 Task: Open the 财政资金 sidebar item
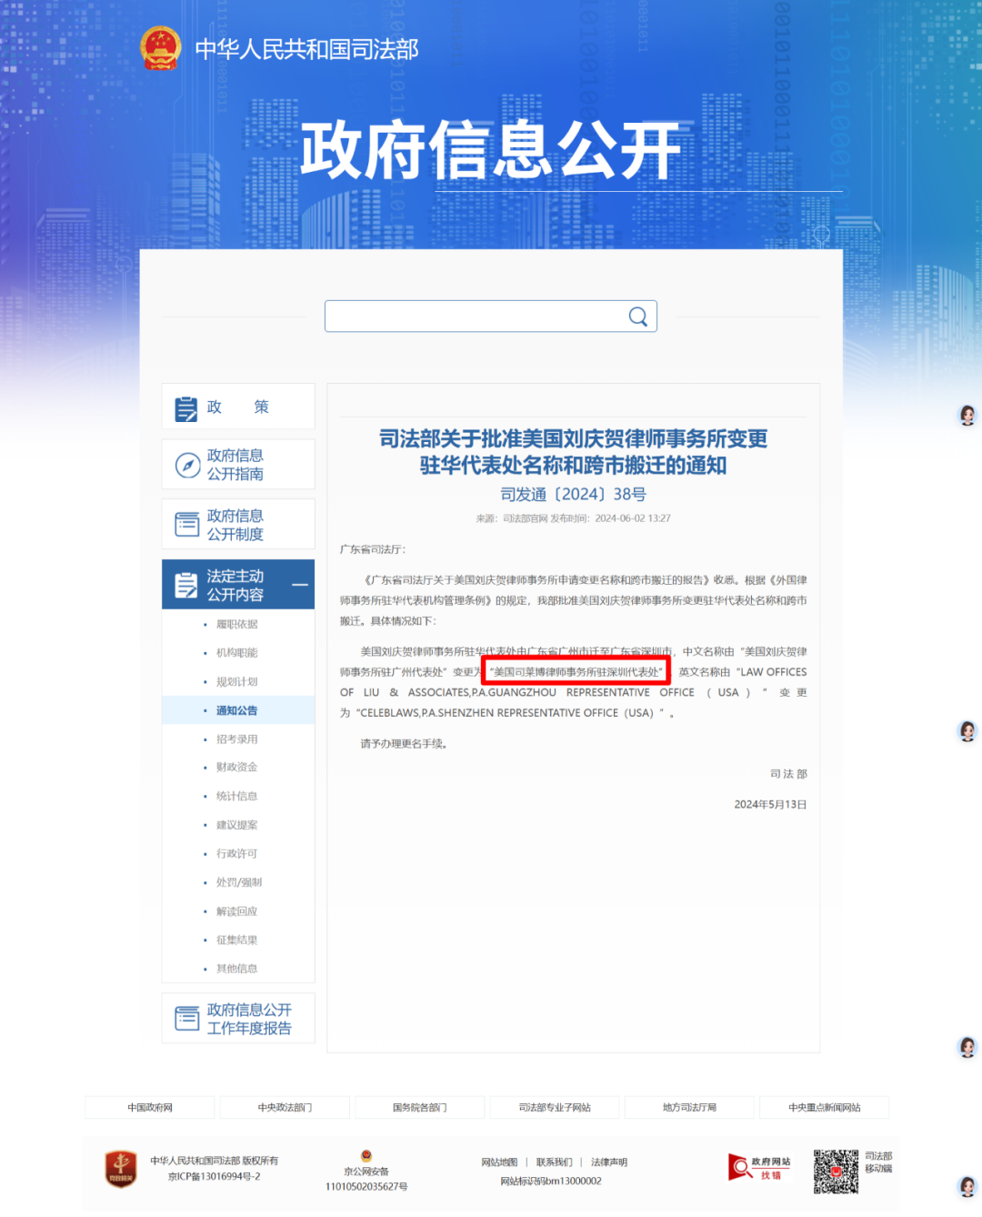[236, 767]
